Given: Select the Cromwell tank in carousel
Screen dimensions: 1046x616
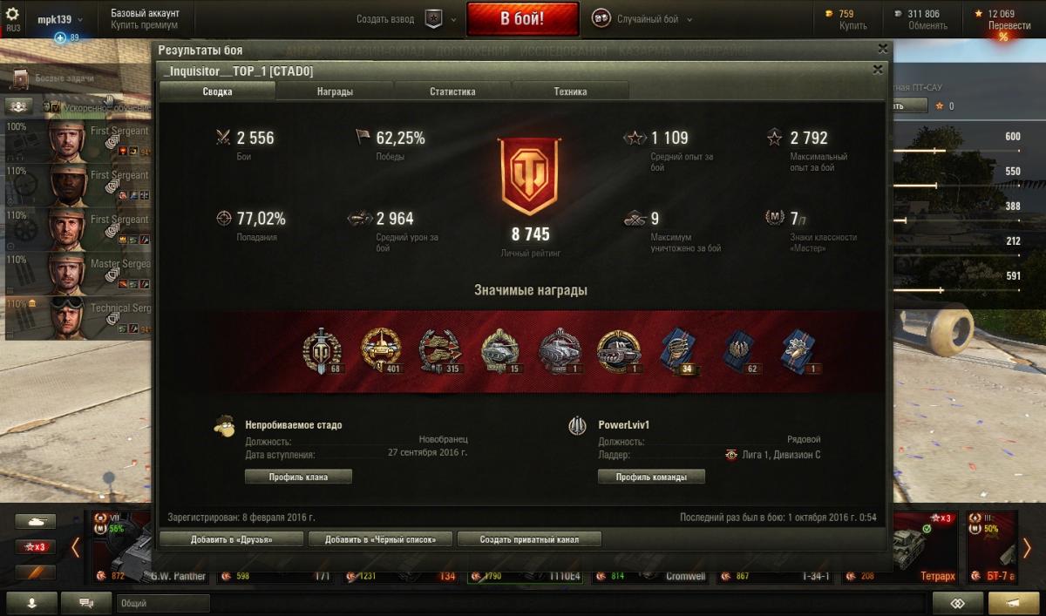Looking at the screenshot, I should click(x=654, y=547).
